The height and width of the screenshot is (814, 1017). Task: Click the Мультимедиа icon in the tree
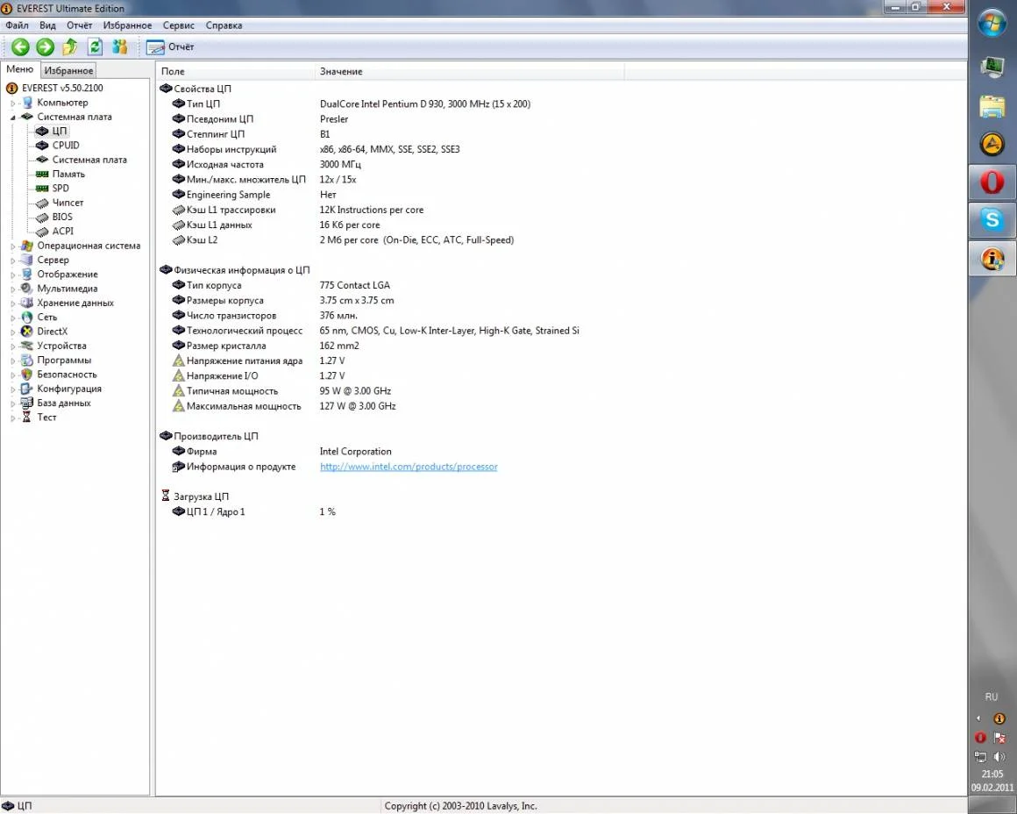[x=26, y=289]
